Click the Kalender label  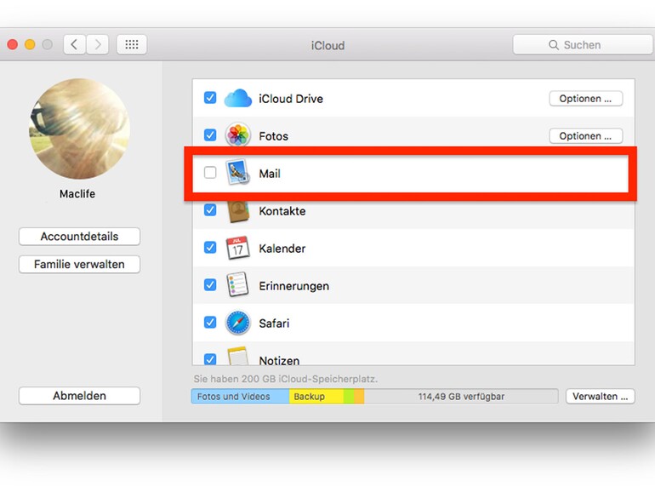(282, 249)
